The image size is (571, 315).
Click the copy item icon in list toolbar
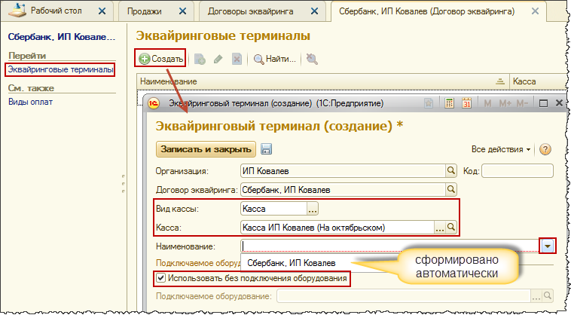tap(200, 59)
